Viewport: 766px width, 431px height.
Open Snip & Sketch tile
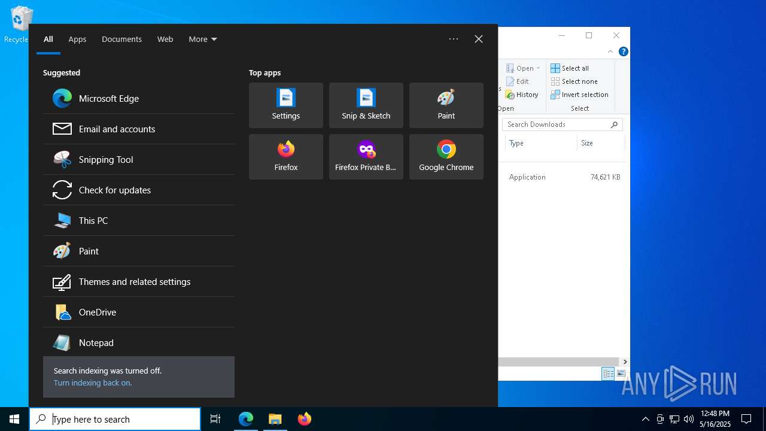coord(366,105)
